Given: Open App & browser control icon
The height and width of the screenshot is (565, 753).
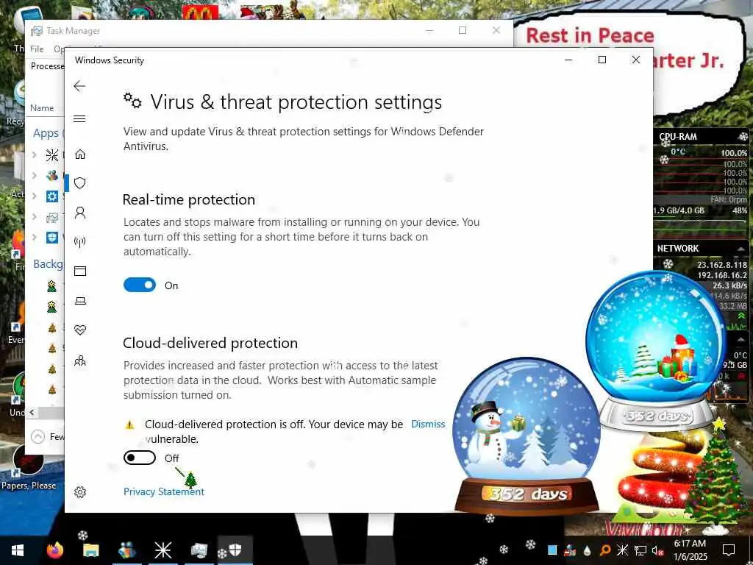Looking at the screenshot, I should pos(80,271).
